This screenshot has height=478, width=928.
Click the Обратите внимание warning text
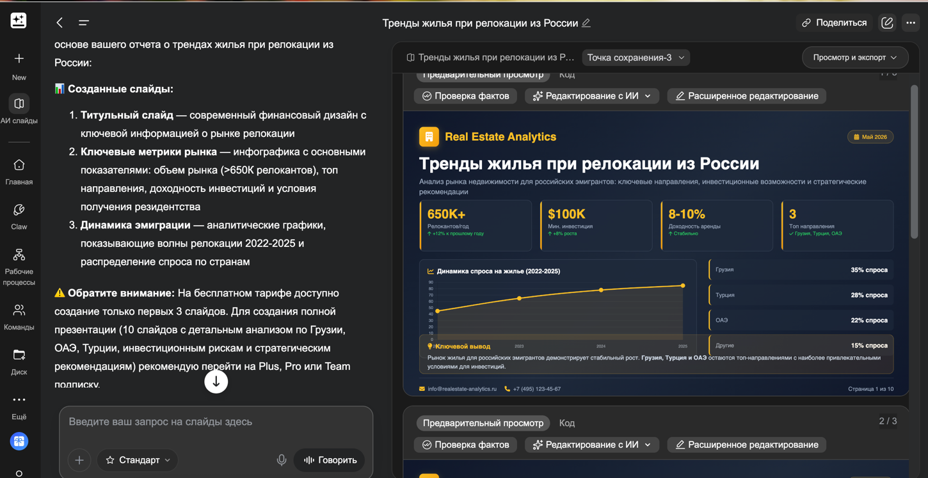point(121,293)
